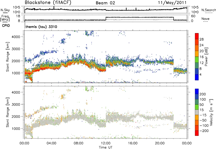Click the "Time UT" axis title
Viewport: 216px width, 149px height.
(x=106, y=147)
